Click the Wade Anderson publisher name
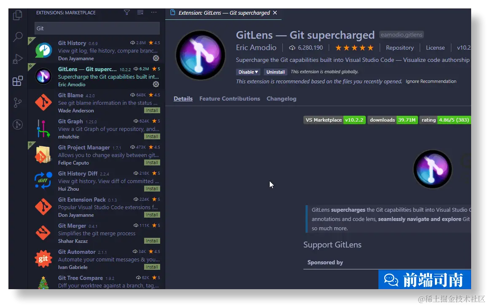 (x=76, y=110)
